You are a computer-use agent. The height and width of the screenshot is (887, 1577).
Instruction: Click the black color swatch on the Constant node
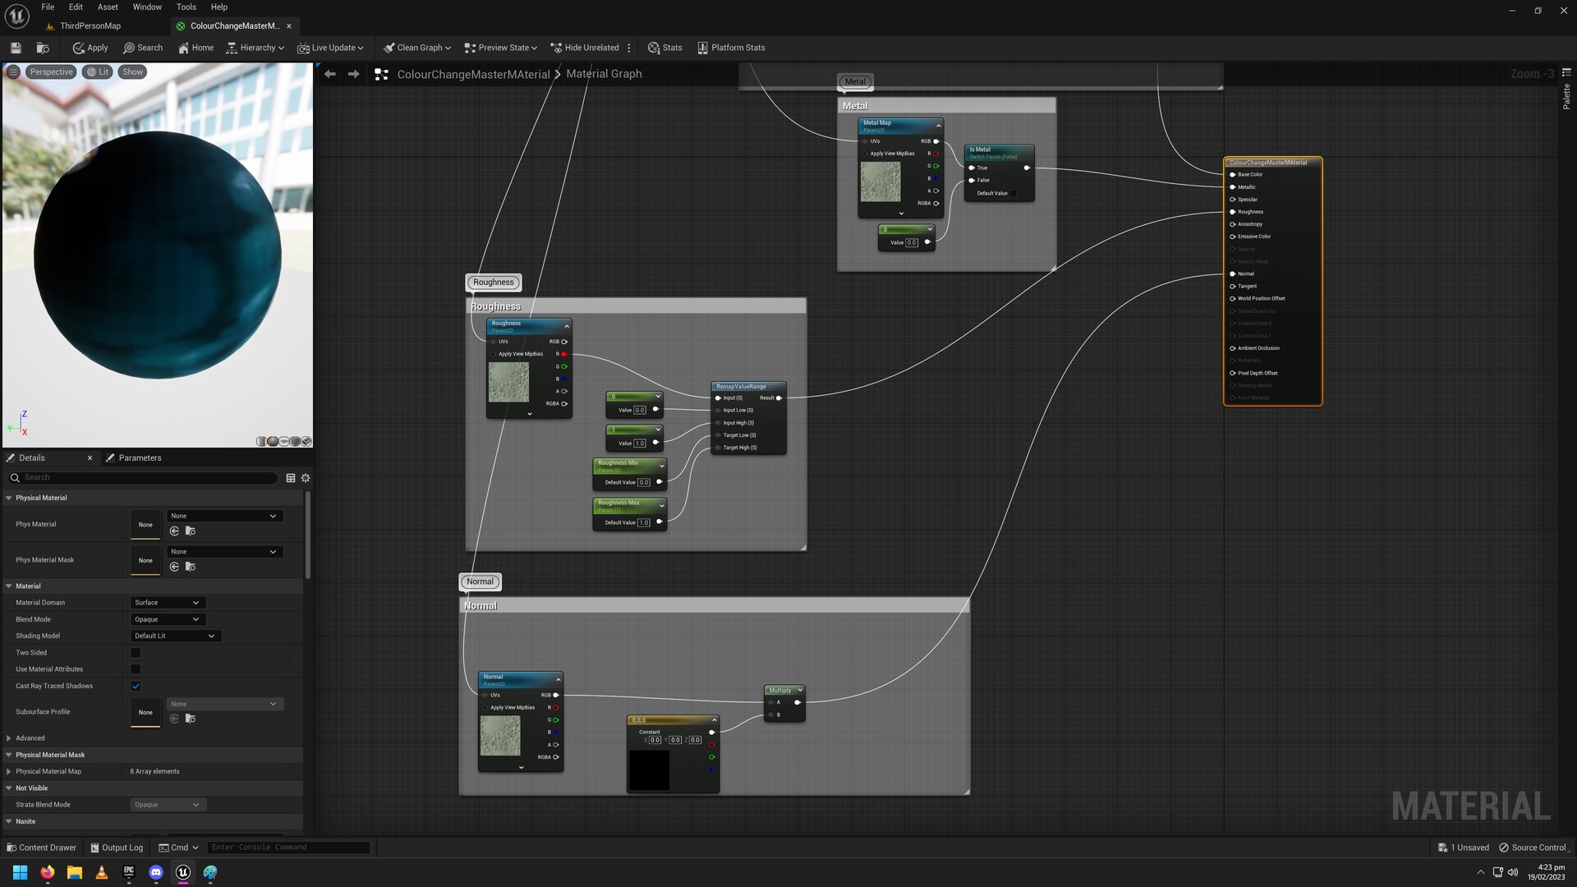click(649, 770)
